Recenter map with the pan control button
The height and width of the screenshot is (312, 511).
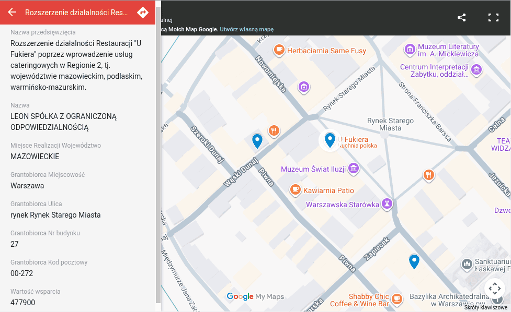pyautogui.click(x=495, y=289)
